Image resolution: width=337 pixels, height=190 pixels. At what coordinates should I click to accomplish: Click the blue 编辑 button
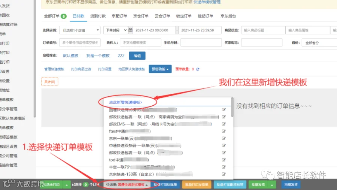coord(137,56)
